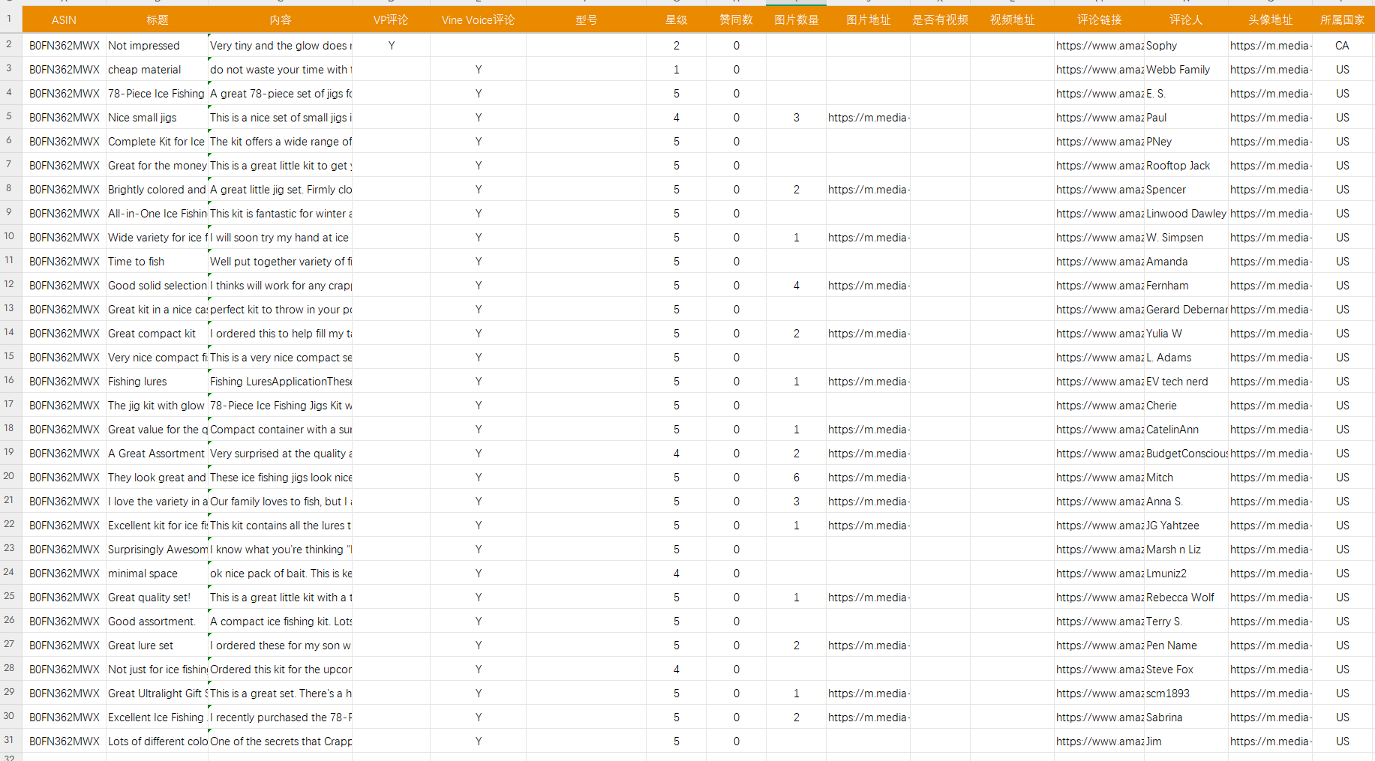Select the 标题 header cell
Viewport: 1375px width, 761px height.
pos(157,20)
